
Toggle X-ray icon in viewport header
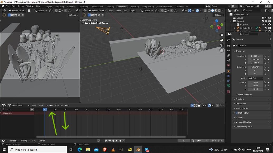(205, 11)
